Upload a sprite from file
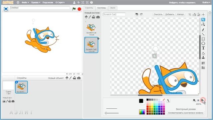The width and height of the screenshot is (213, 120). (74, 78)
